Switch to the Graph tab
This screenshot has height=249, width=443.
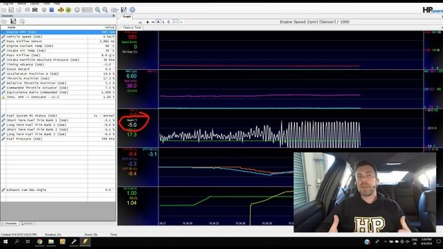tap(127, 17)
